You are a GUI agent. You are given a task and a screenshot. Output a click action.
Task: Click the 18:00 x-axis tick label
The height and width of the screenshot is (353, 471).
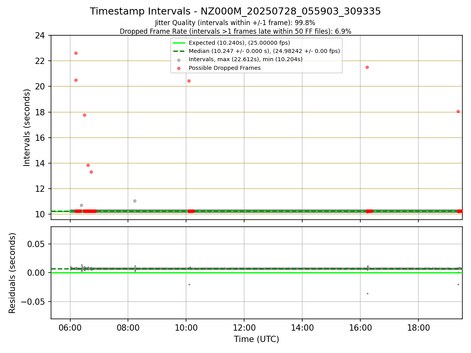coord(418,328)
